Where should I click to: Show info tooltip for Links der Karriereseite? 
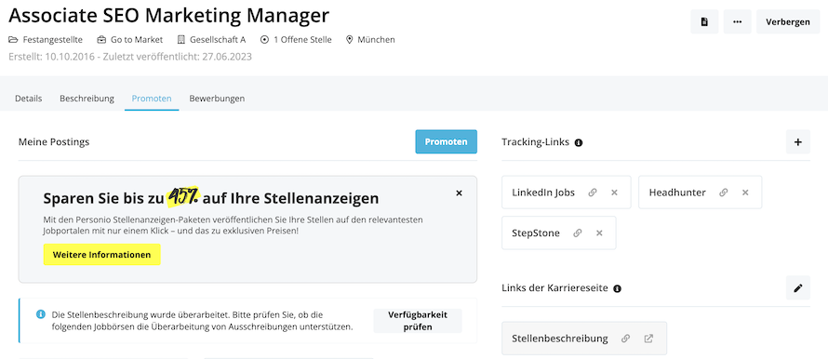(x=617, y=288)
